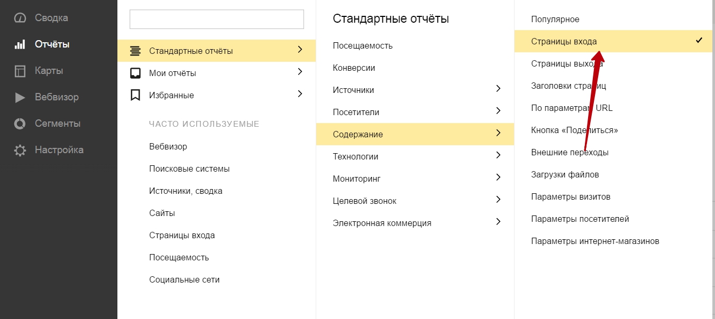This screenshot has width=715, height=319.
Task: Open the Карты layout icon
Action: click(20, 71)
